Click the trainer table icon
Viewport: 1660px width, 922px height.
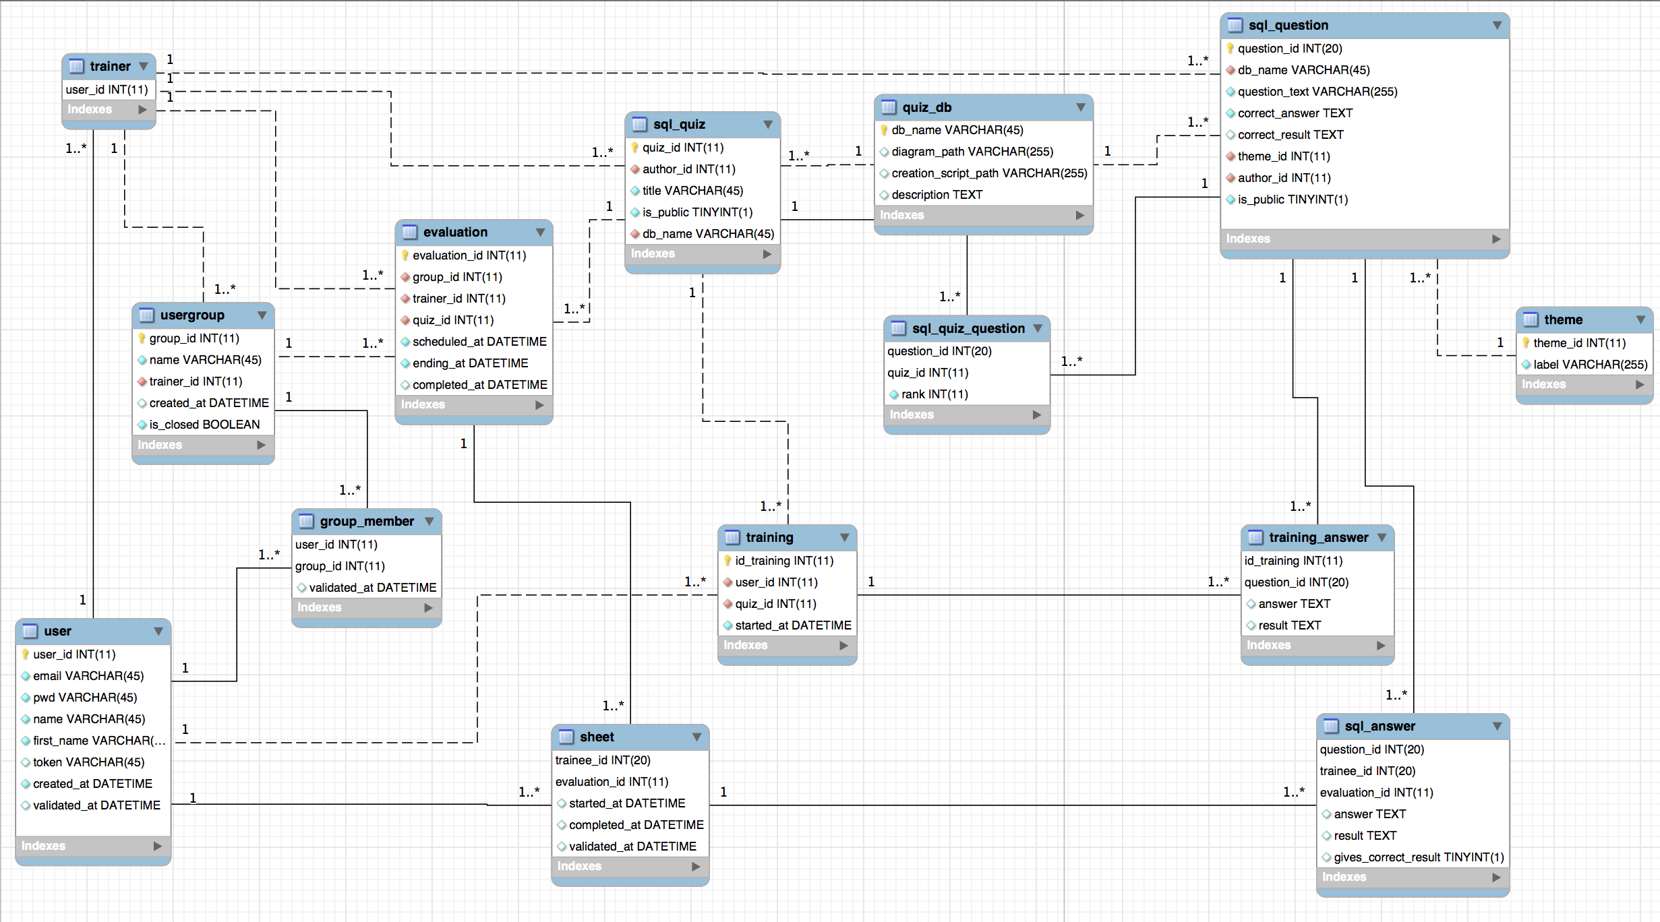coord(77,66)
